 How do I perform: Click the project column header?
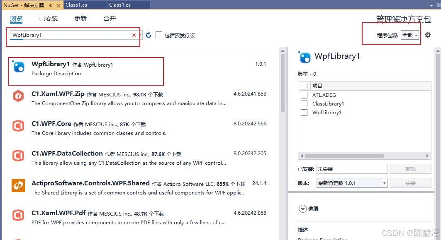pos(317,86)
